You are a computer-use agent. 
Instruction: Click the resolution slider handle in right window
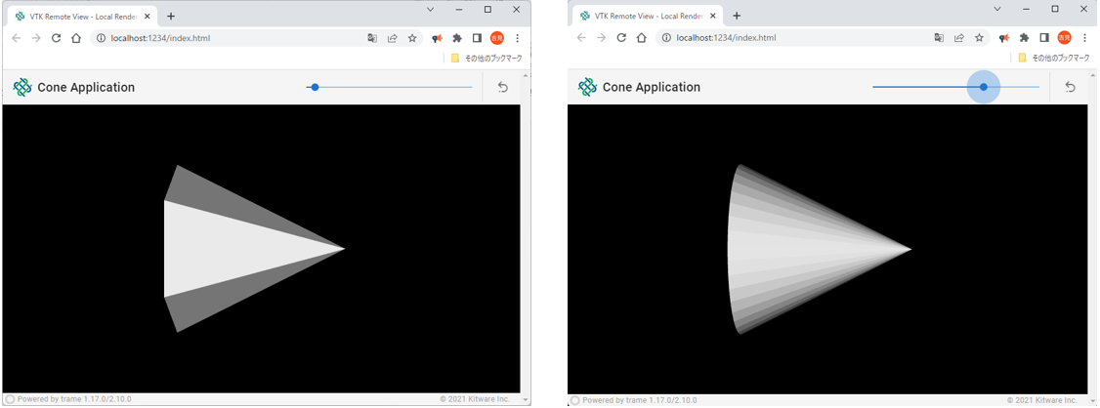(x=983, y=87)
